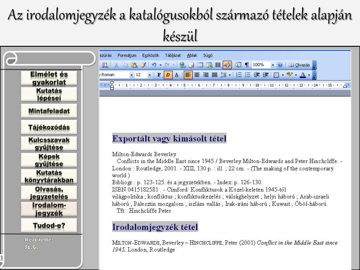Open the highlight color dropdown arrow
360x270 pixels.
point(296,75)
